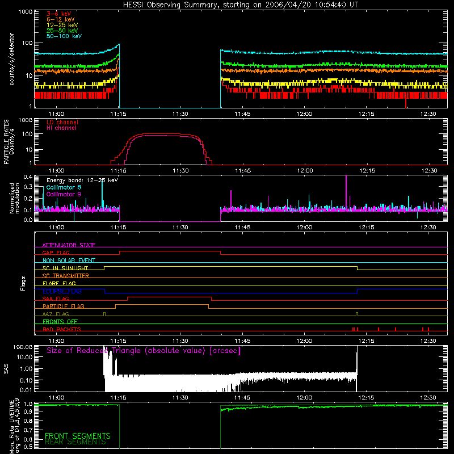Click the '11:15' tick label under the count-rate panel
The height and width of the screenshot is (454, 454).
click(x=118, y=114)
